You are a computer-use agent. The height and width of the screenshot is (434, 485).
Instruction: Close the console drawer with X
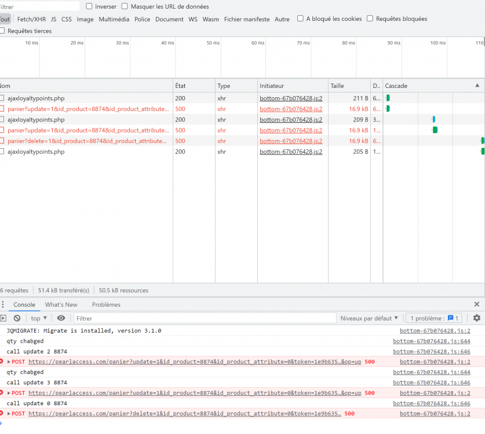click(477, 304)
